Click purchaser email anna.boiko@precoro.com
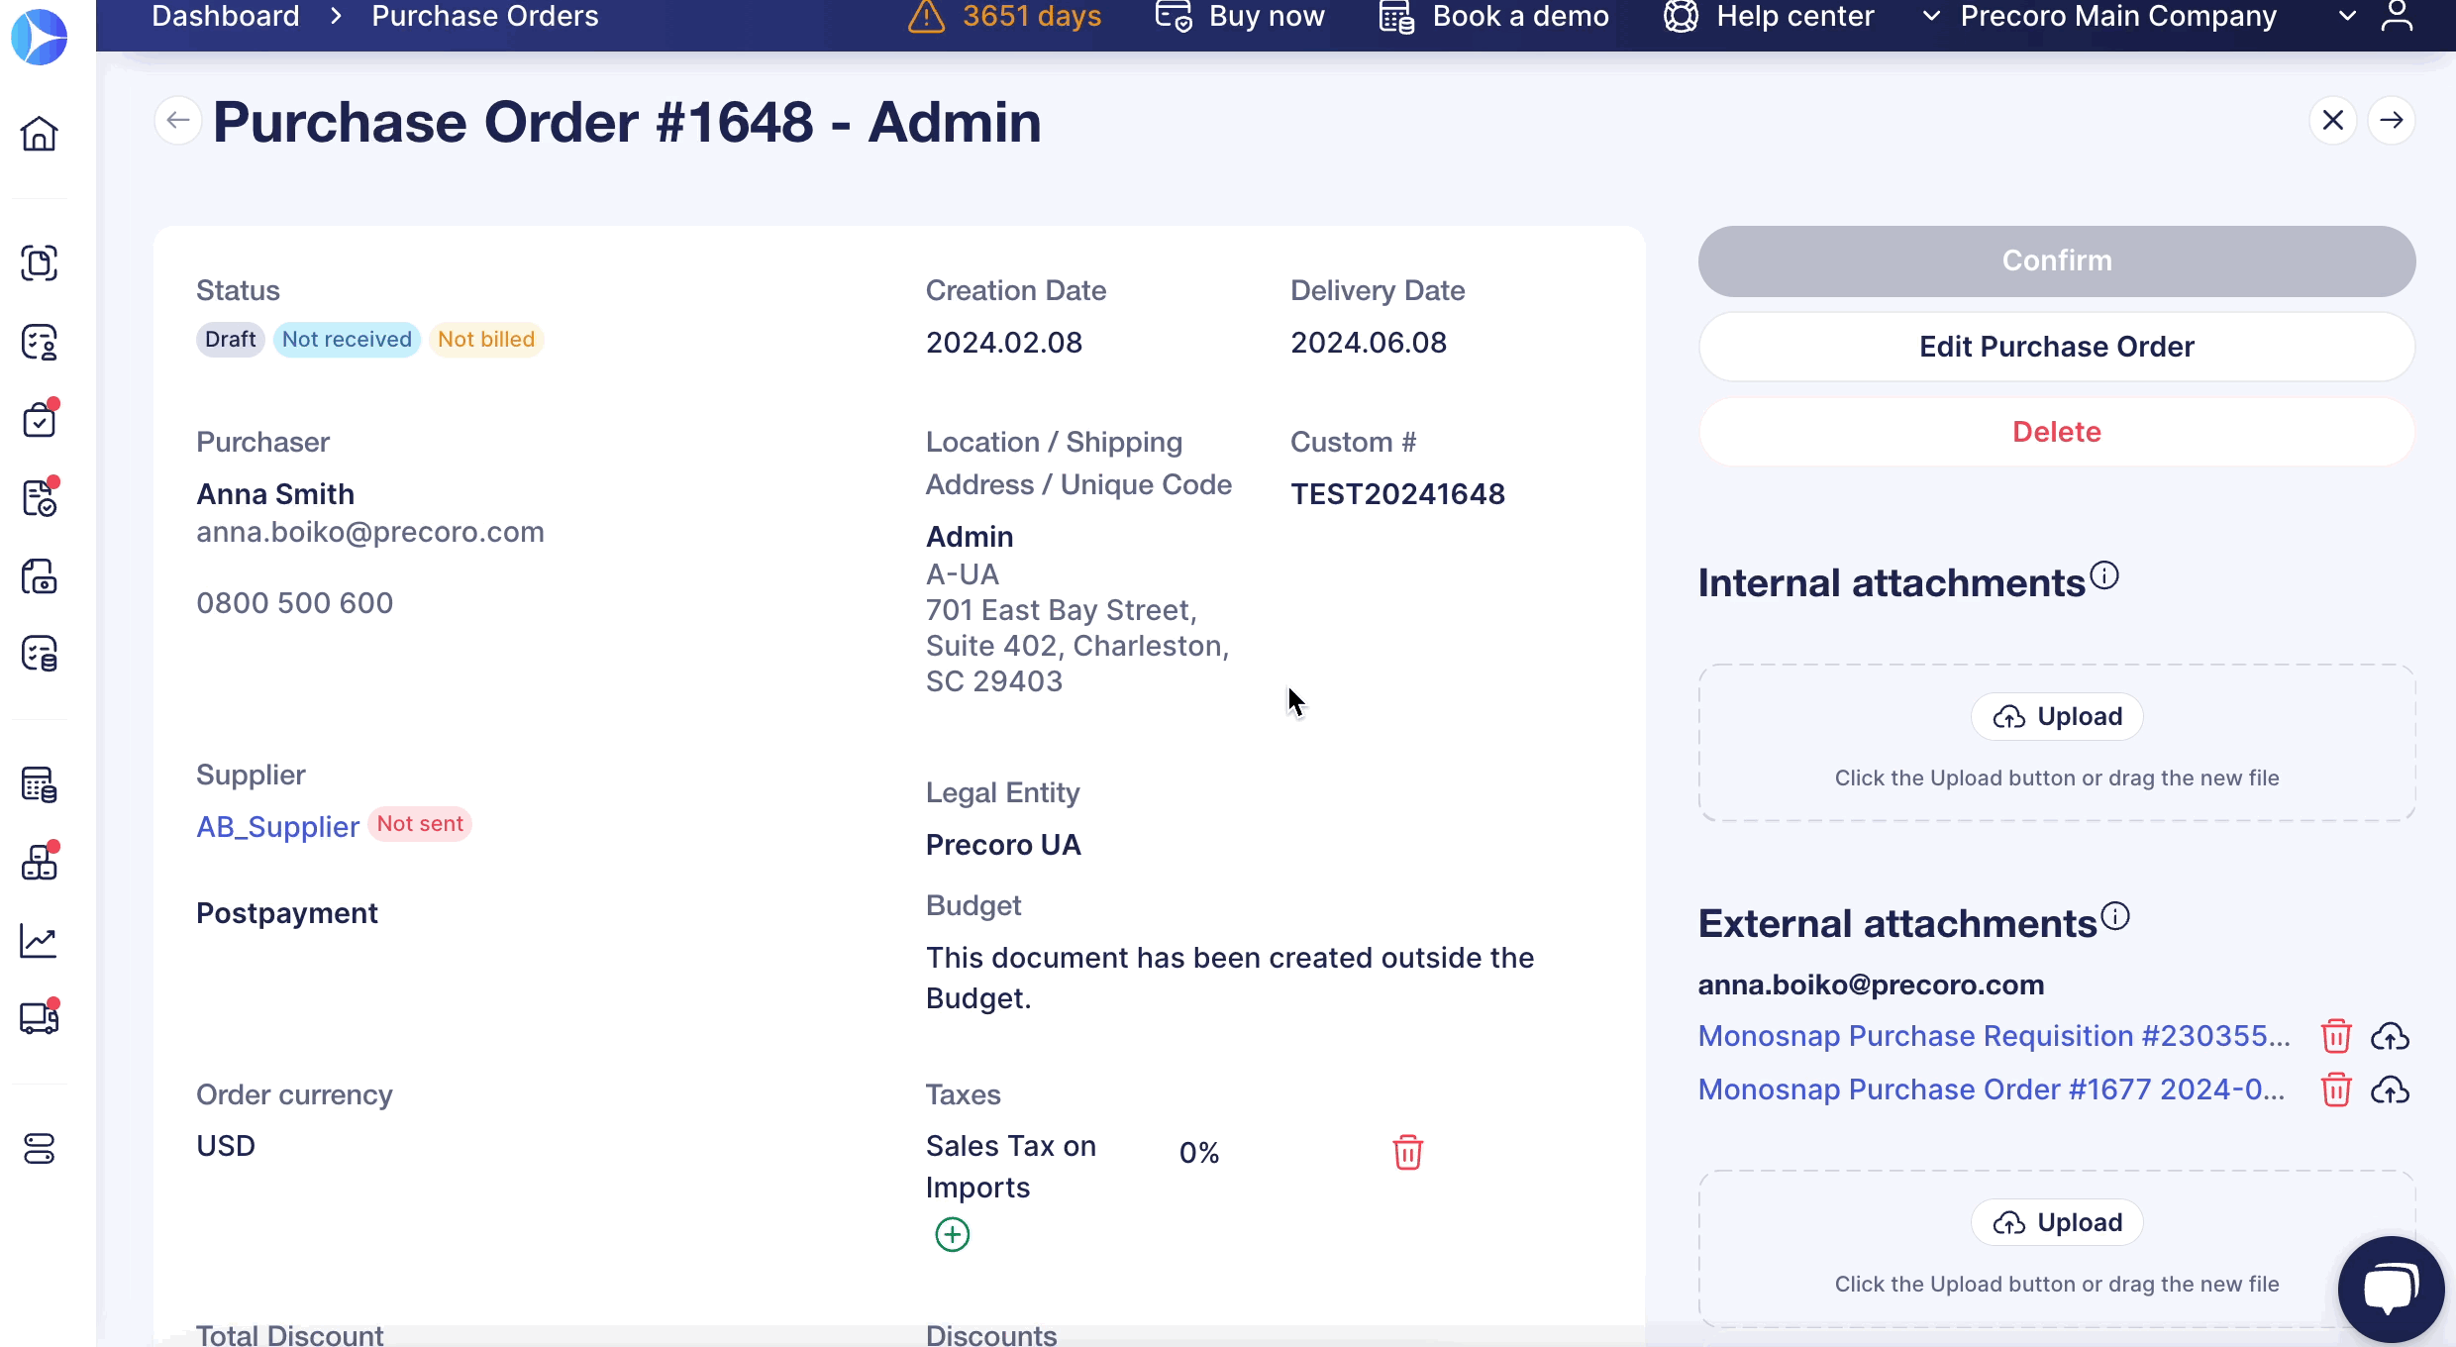This screenshot has height=1347, width=2456. 370,533
